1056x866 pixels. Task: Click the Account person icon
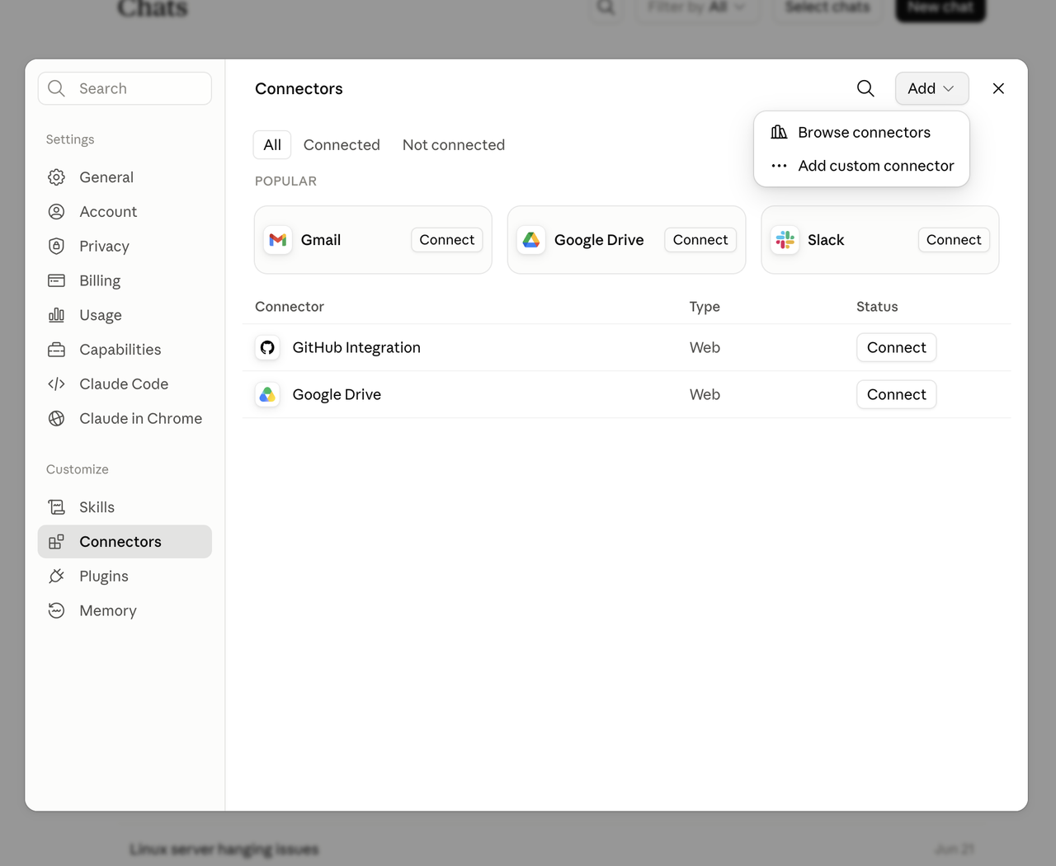56,212
